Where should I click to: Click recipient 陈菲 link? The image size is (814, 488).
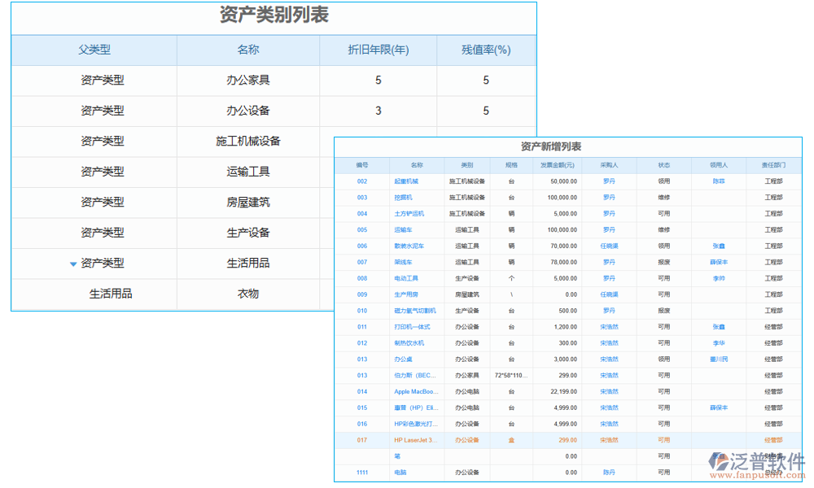(x=719, y=181)
